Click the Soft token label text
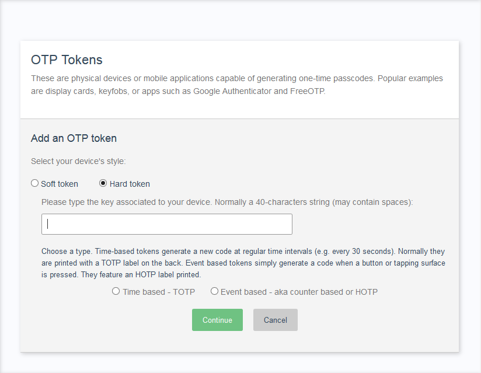Image resolution: width=481 pixels, height=373 pixels. click(x=59, y=183)
